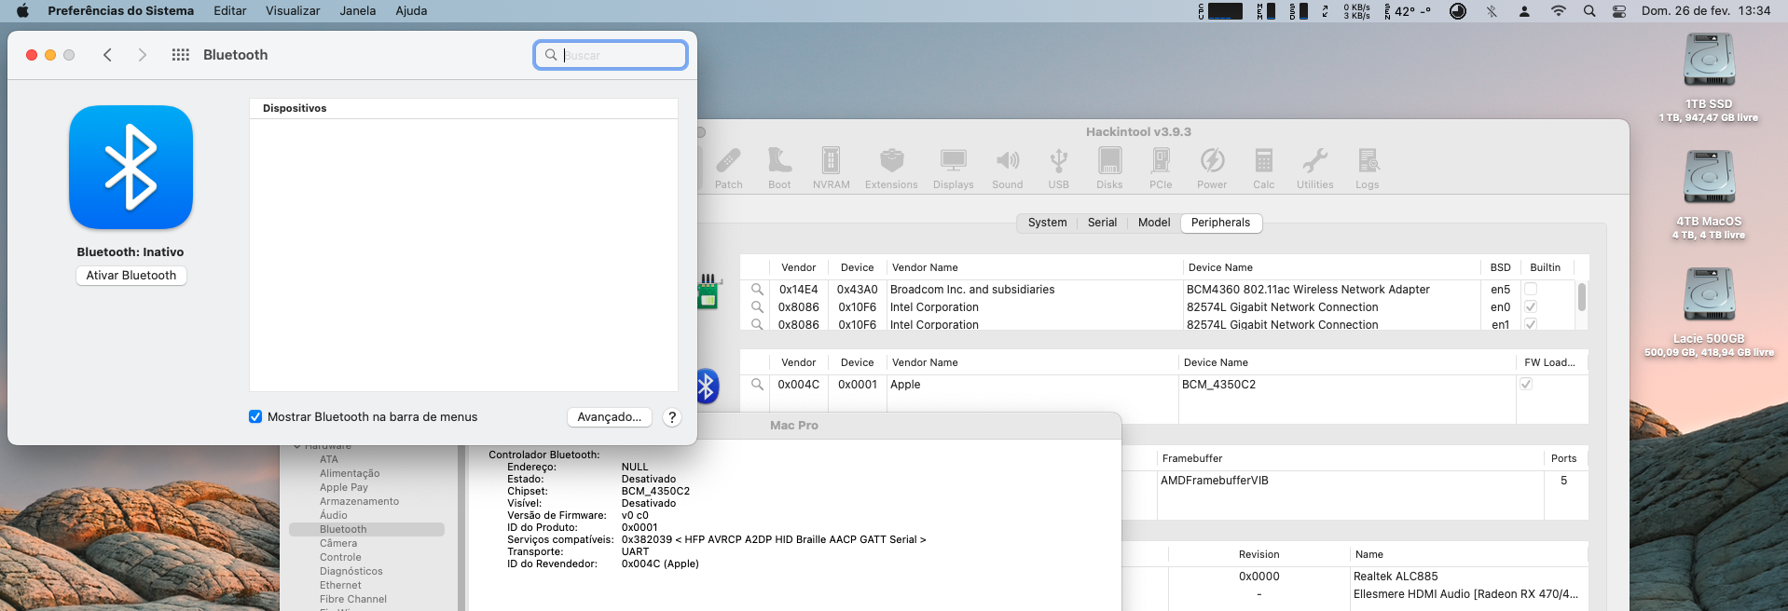The width and height of the screenshot is (1788, 611).
Task: Select the Peripherals tab in Hackintool
Action: tap(1220, 223)
